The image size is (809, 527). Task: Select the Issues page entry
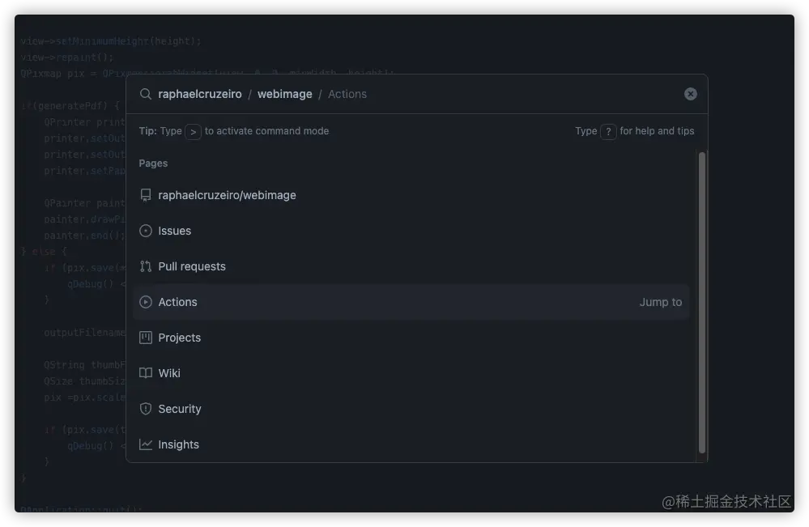(411, 231)
